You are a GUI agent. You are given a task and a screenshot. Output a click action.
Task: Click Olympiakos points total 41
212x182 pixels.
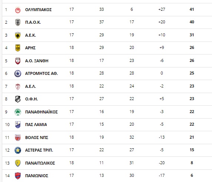pos(192,9)
